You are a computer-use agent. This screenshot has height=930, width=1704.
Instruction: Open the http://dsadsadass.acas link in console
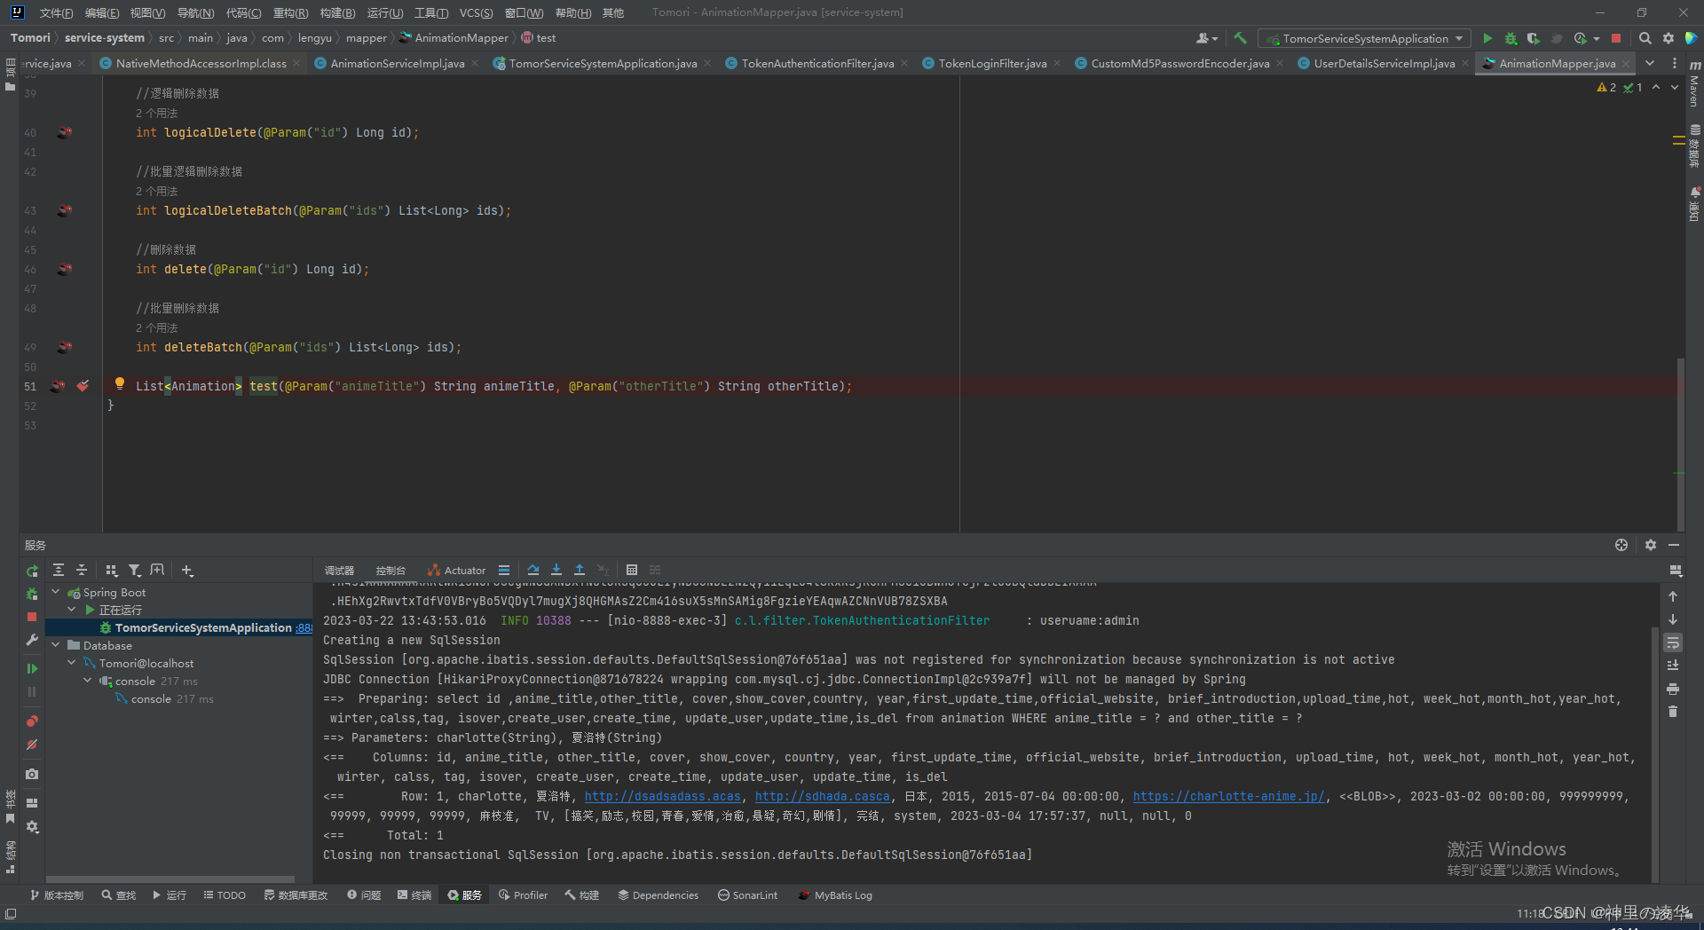tap(662, 796)
